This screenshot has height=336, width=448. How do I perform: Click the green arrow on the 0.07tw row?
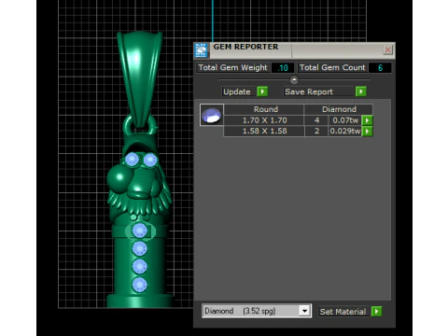[368, 120]
